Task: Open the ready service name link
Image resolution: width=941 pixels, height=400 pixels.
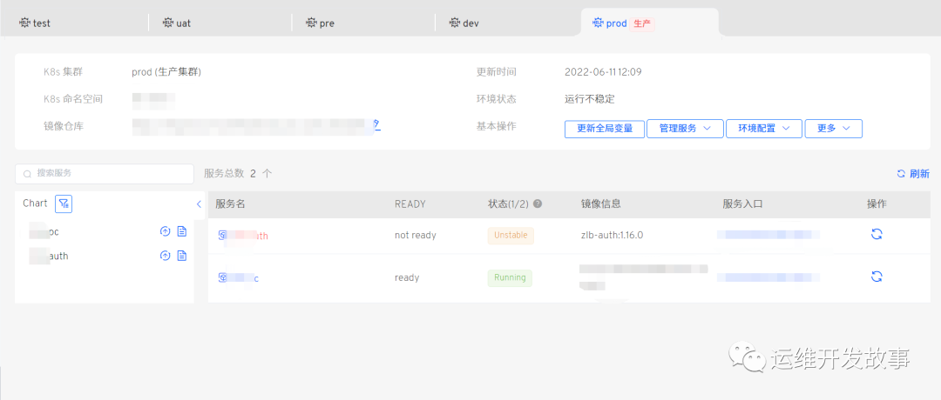Action: (x=238, y=278)
